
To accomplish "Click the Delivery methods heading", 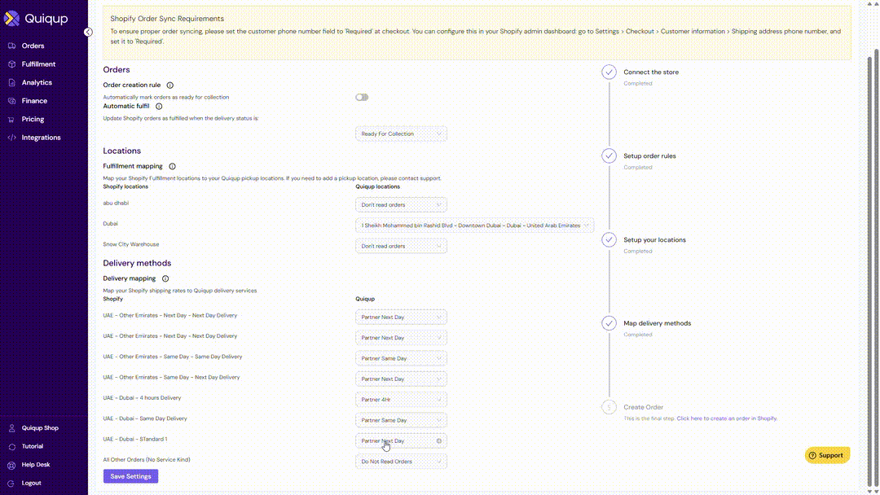I will click(137, 263).
